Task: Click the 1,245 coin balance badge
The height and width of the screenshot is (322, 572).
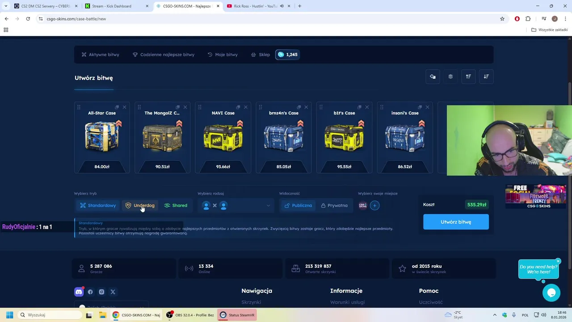Action: [287, 55]
